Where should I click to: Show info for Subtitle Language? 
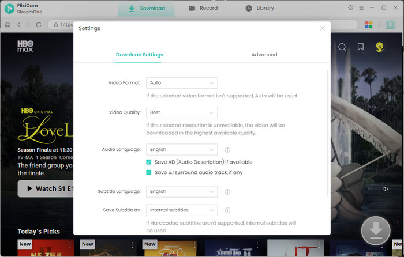(x=227, y=192)
